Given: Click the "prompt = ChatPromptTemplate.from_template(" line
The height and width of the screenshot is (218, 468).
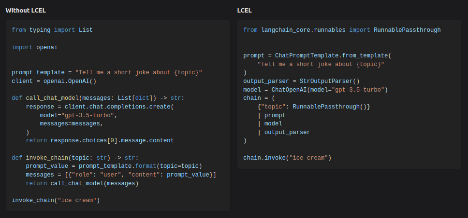Looking at the screenshot, I should pos(317,55).
